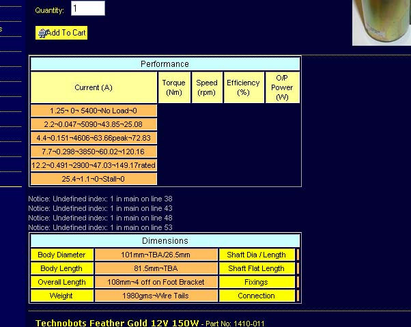The image size is (411, 327).
Task: Click the Weight label cell
Action: (x=61, y=296)
